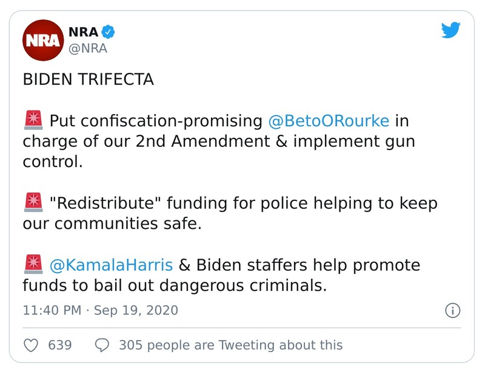Open the @BetoORourke mention

pyautogui.click(x=329, y=121)
